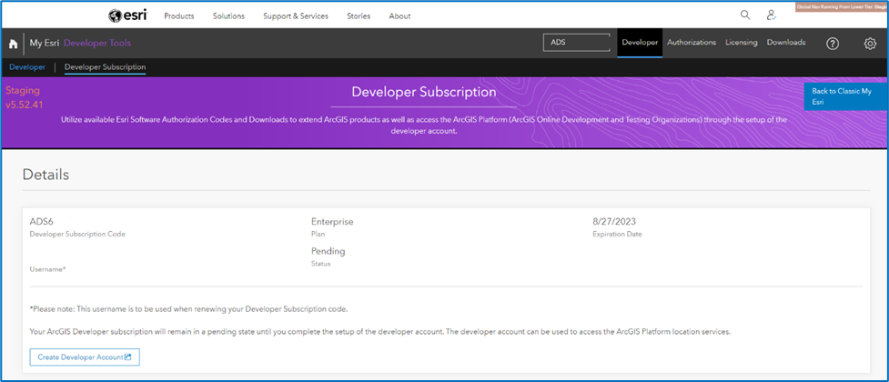Expand the Solutions menu
Image resolution: width=889 pixels, height=382 pixels.
pos(228,16)
